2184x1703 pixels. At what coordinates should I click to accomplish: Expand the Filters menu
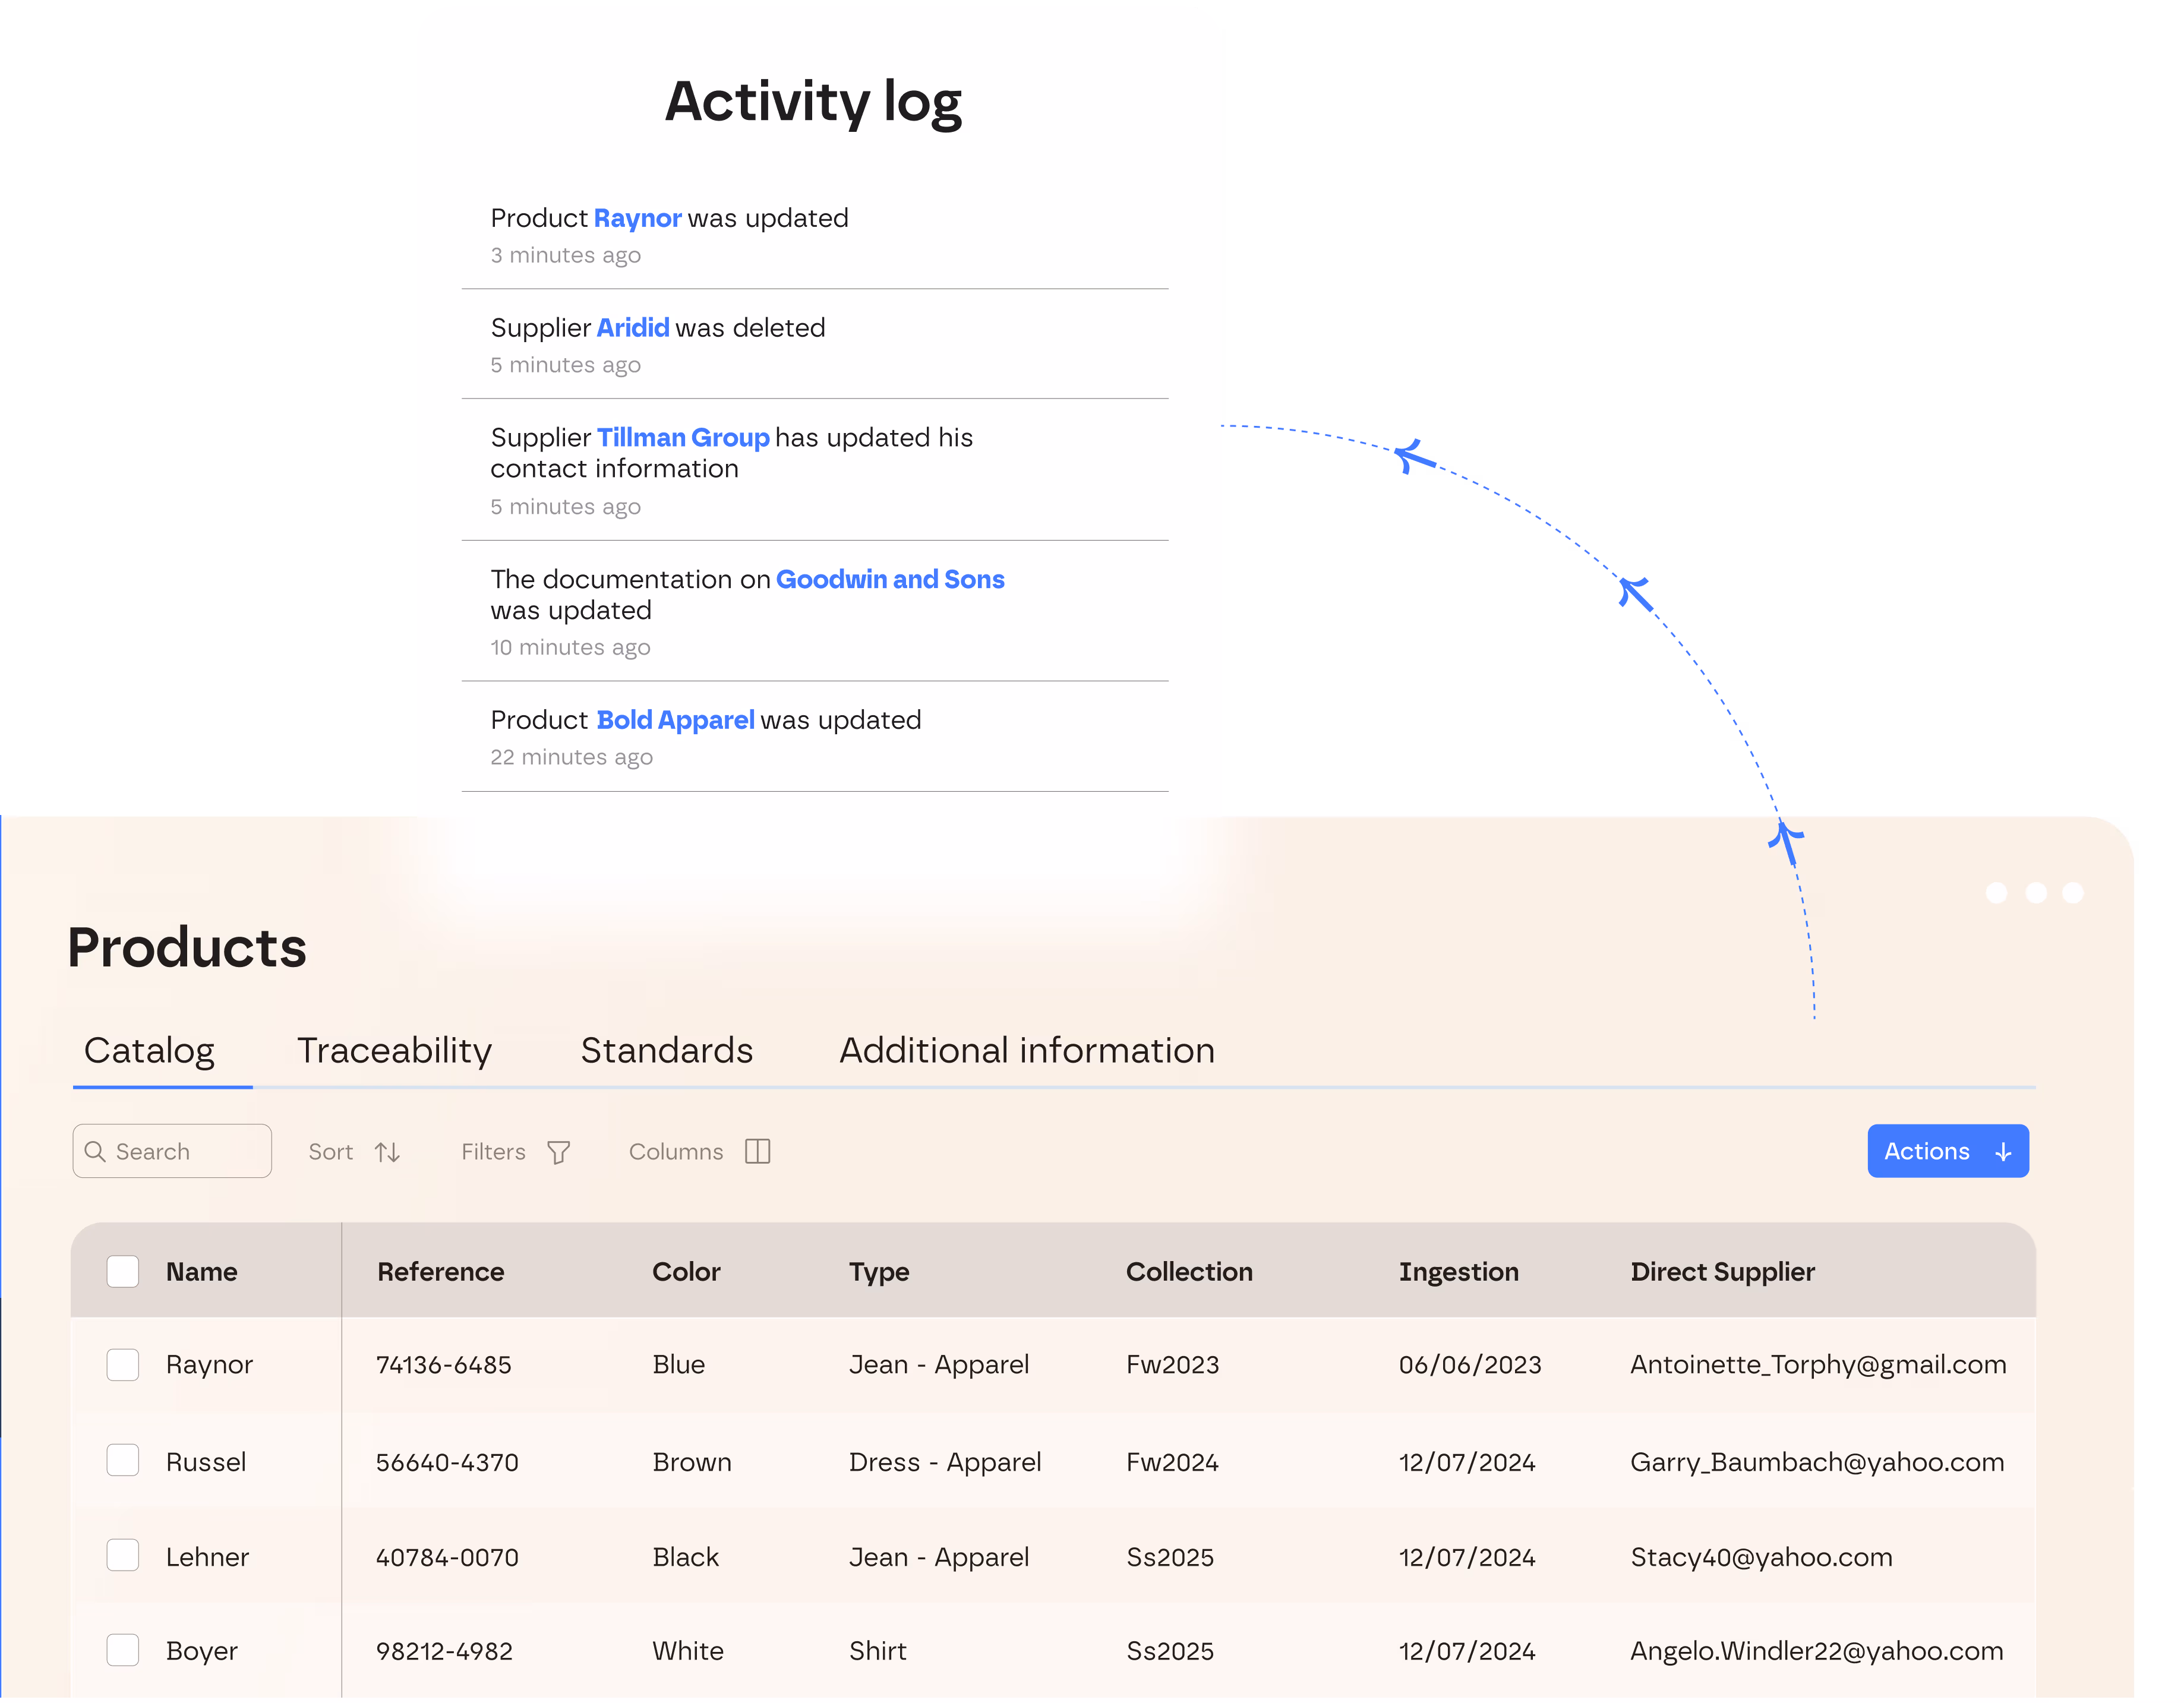point(494,1152)
